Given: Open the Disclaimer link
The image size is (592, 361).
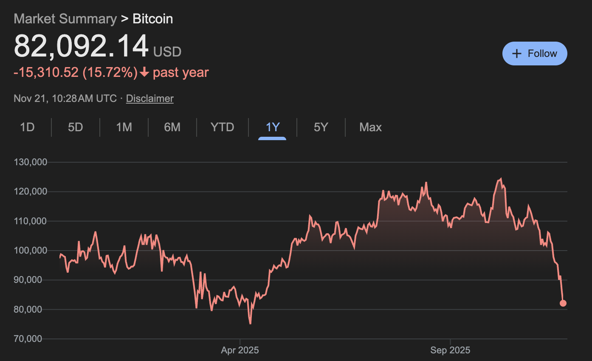Looking at the screenshot, I should coord(149,98).
